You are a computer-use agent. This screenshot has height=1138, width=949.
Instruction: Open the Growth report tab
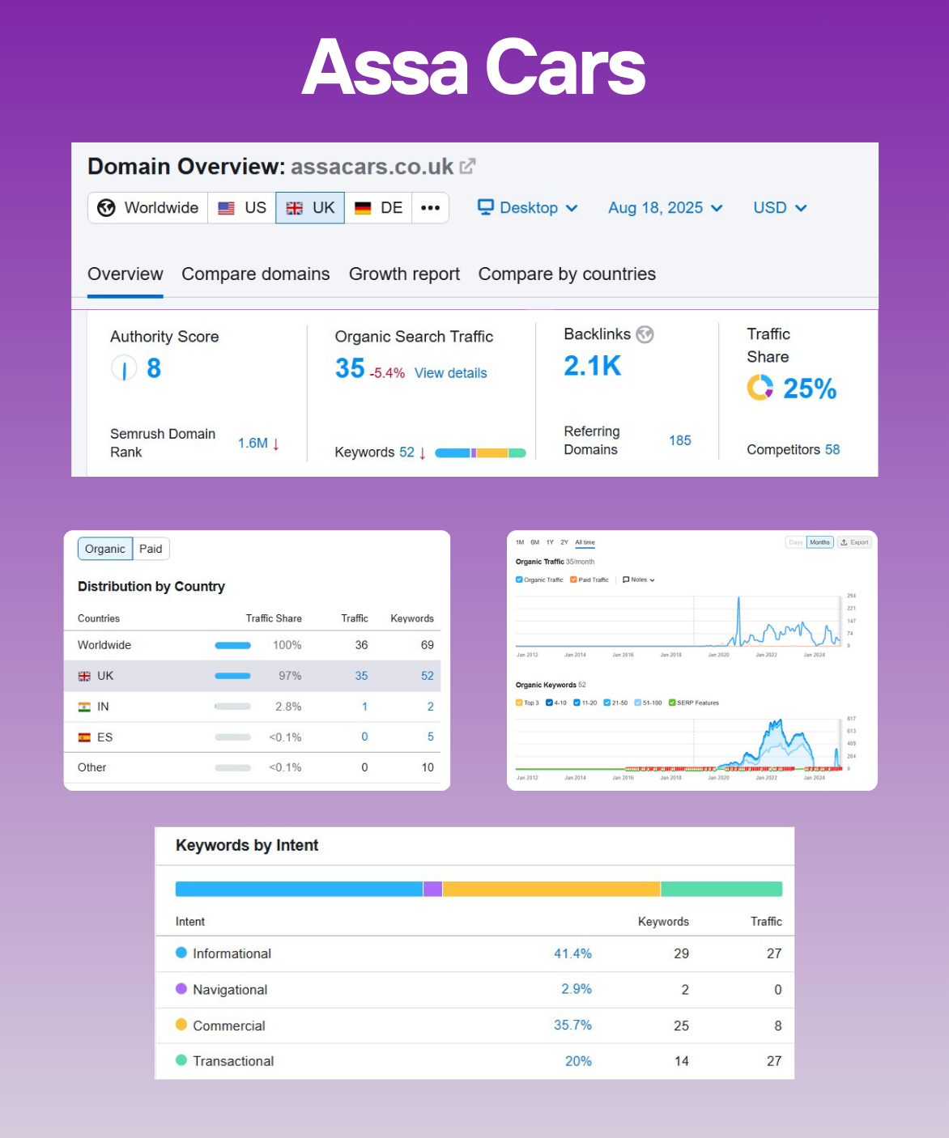(404, 274)
